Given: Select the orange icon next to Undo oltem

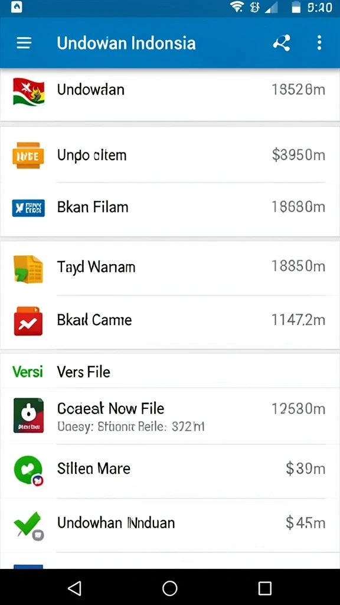Looking at the screenshot, I should click(28, 155).
